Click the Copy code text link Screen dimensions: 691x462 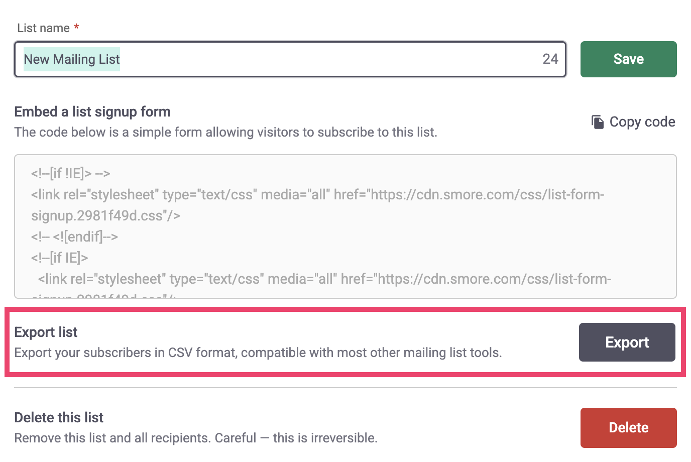pos(642,122)
